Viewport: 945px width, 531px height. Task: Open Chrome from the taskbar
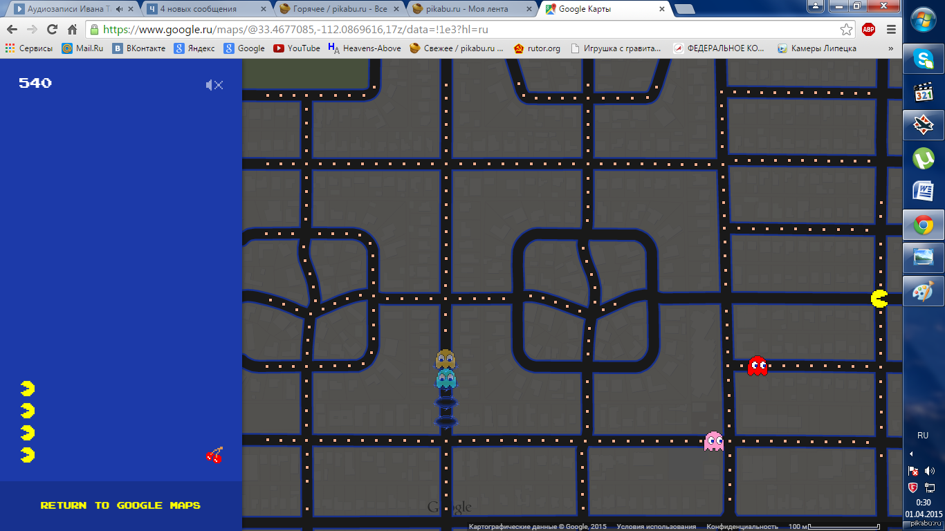tap(924, 225)
